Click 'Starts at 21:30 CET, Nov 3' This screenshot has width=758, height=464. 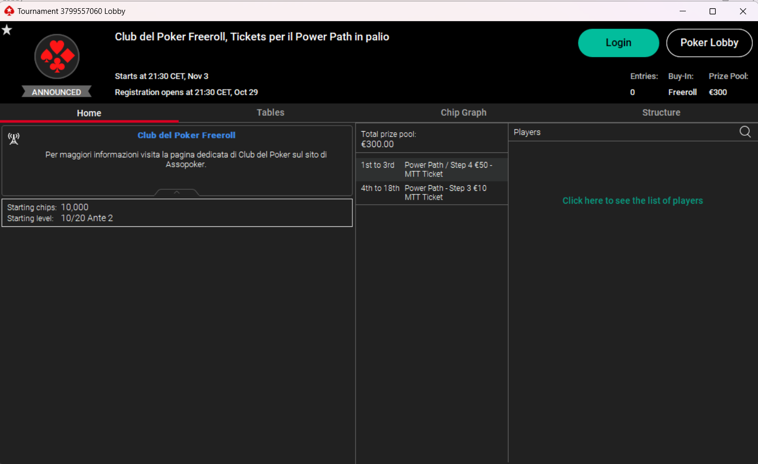(161, 76)
